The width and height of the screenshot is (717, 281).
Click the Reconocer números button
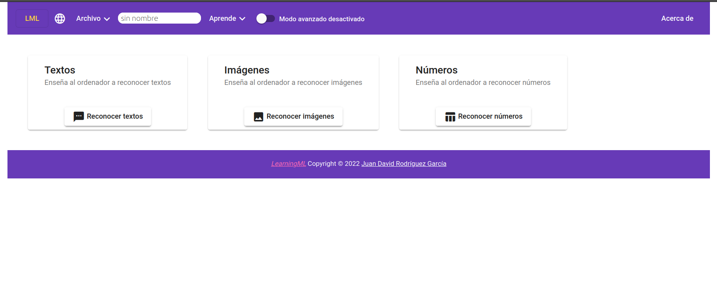coord(483,116)
